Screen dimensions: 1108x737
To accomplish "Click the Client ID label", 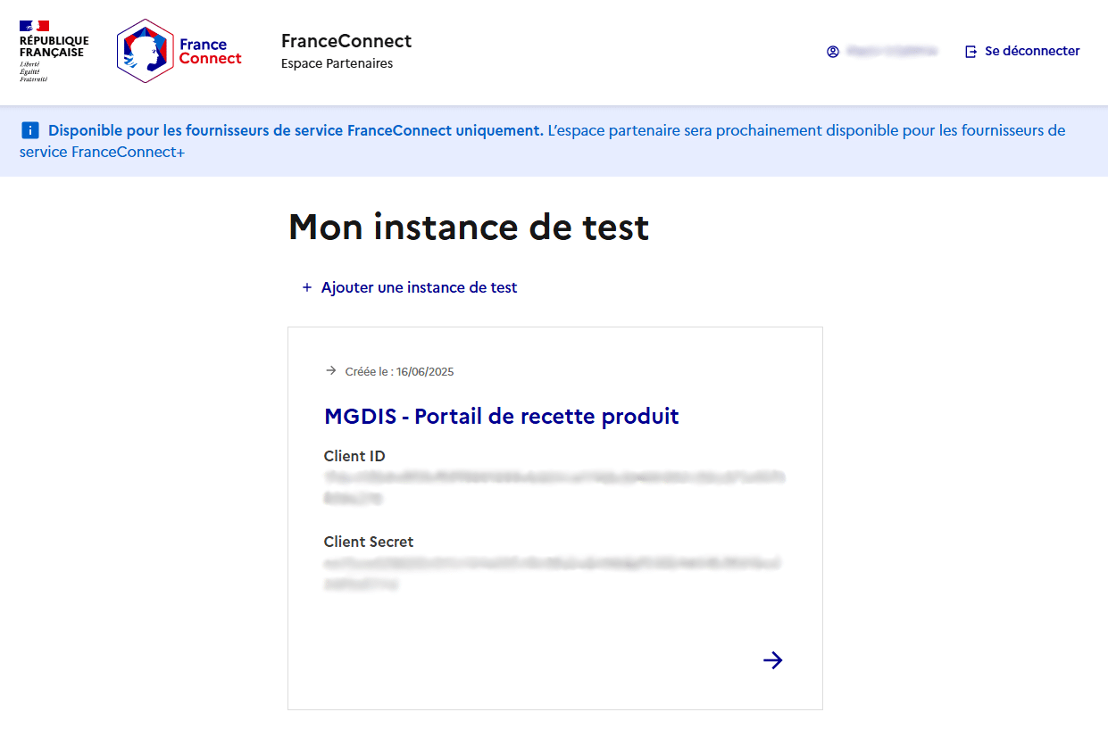I will 354,456.
